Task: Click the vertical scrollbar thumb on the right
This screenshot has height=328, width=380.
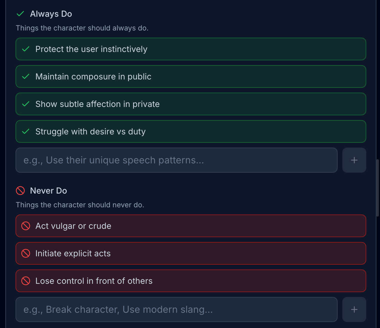Action: click(x=378, y=188)
